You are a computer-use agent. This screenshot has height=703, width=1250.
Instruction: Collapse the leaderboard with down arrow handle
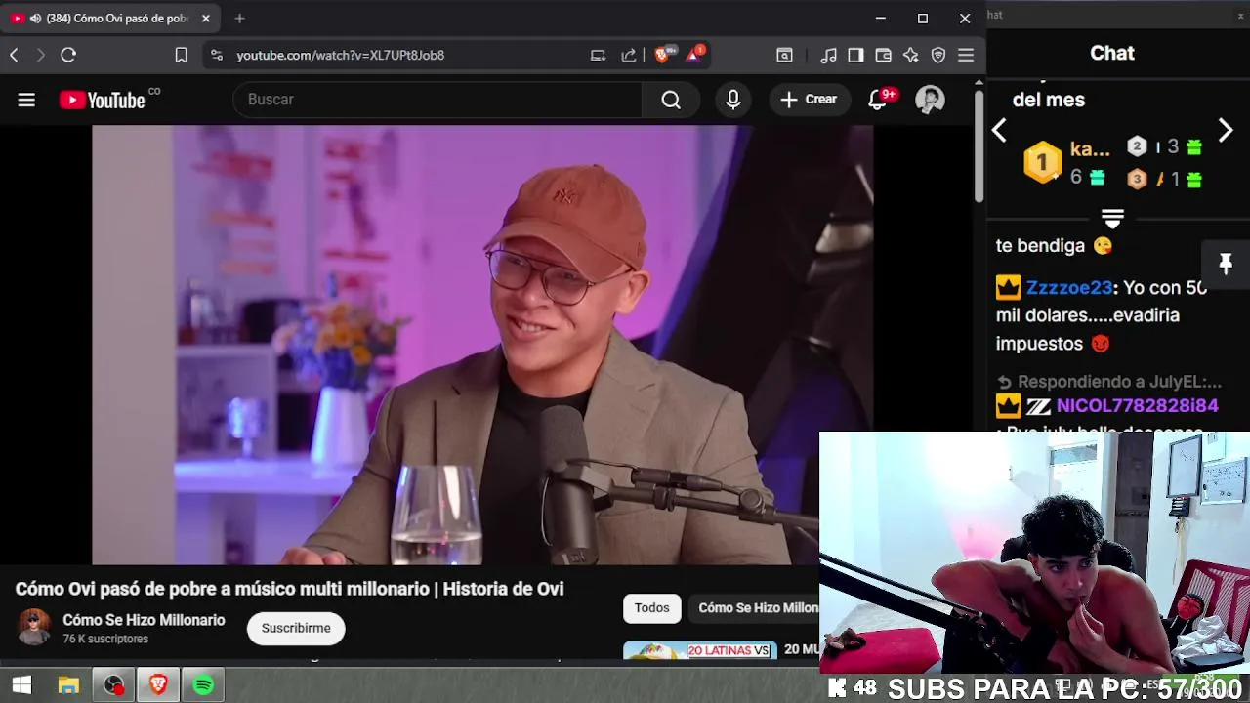1112,217
